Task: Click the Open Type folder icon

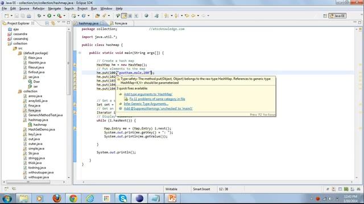Action: [x=97, y=16]
